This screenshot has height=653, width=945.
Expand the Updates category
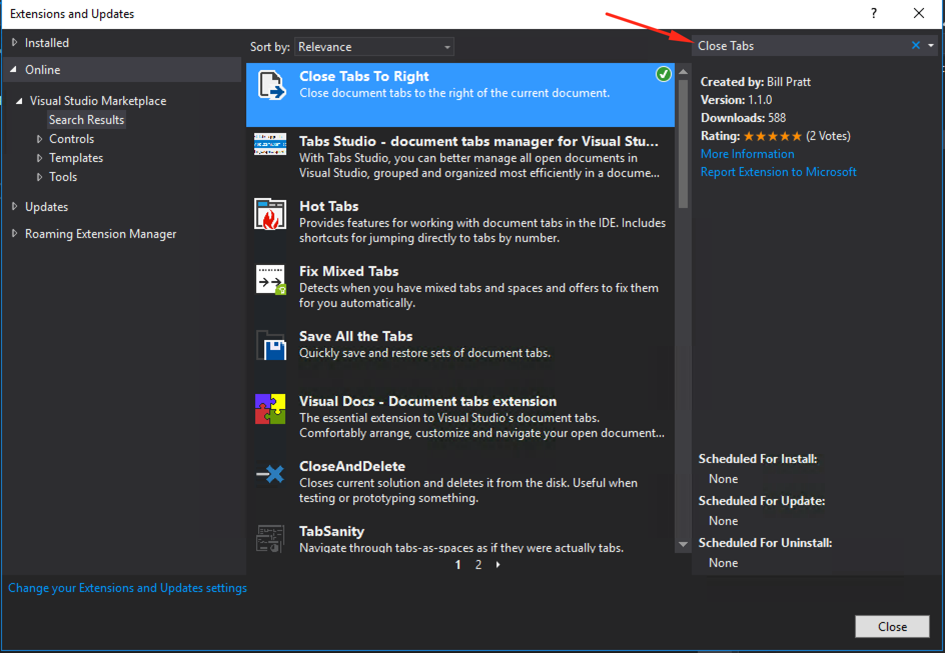(15, 206)
